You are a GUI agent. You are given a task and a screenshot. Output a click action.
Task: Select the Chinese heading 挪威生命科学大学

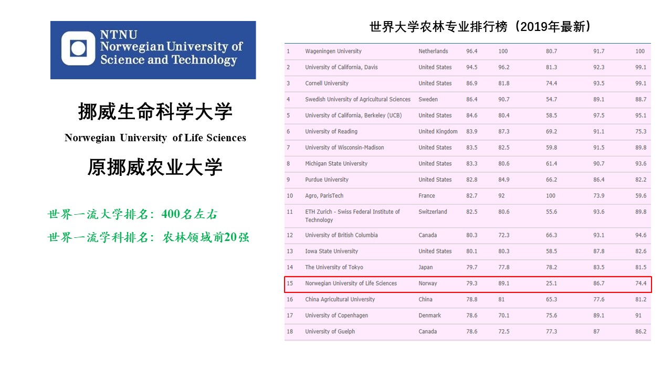tap(155, 111)
